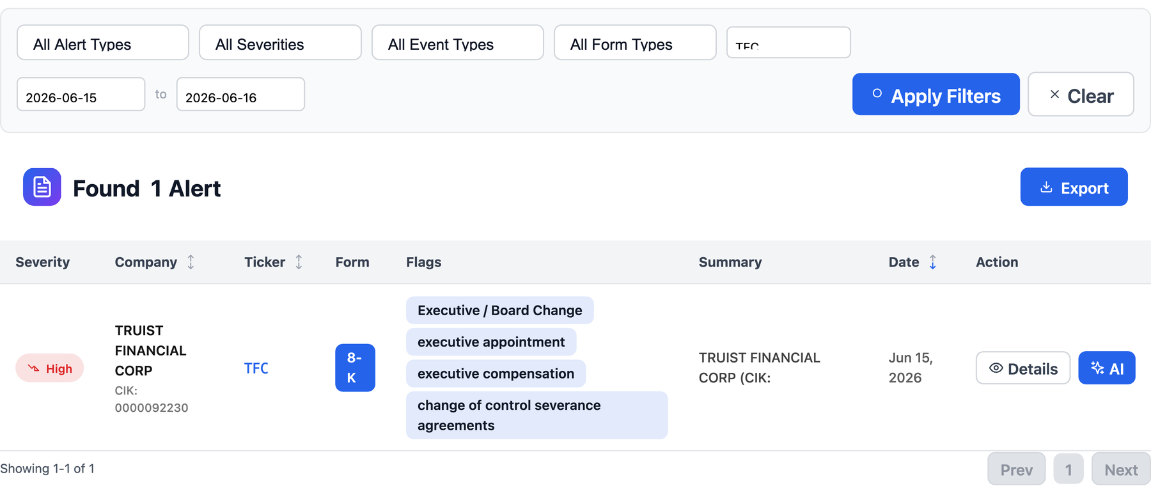Click the High severity badge

pyautogui.click(x=50, y=368)
